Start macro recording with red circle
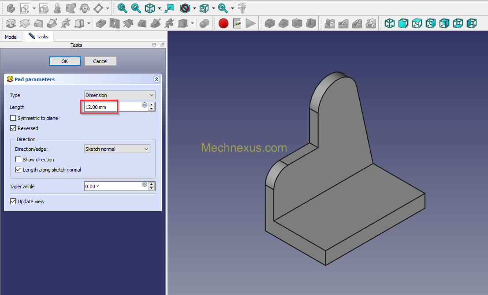This screenshot has width=488, height=295. 224,24
